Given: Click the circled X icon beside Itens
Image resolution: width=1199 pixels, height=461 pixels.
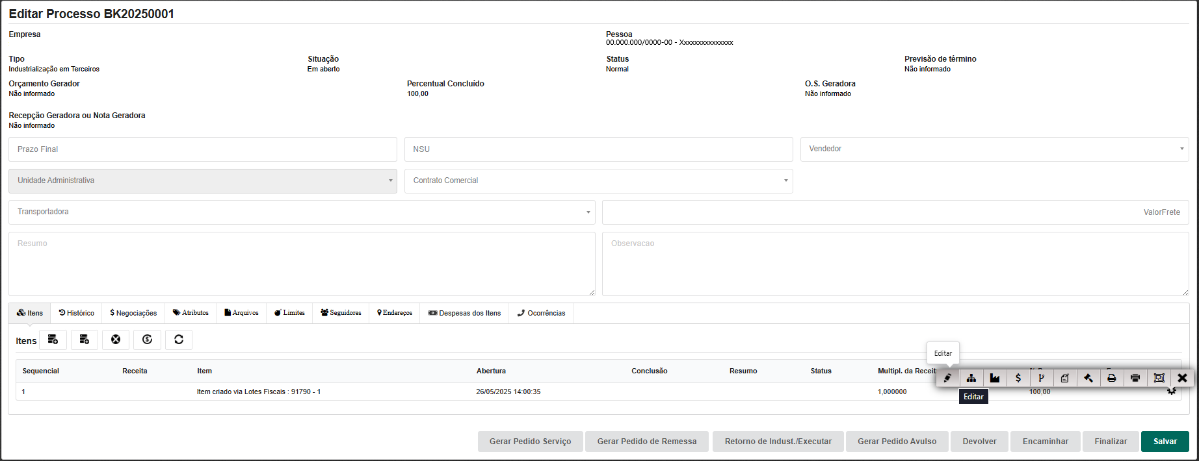Looking at the screenshot, I should click(116, 340).
